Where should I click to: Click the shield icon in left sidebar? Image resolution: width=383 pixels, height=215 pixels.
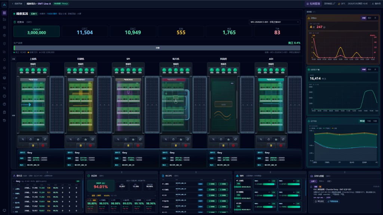(x=4, y=44)
